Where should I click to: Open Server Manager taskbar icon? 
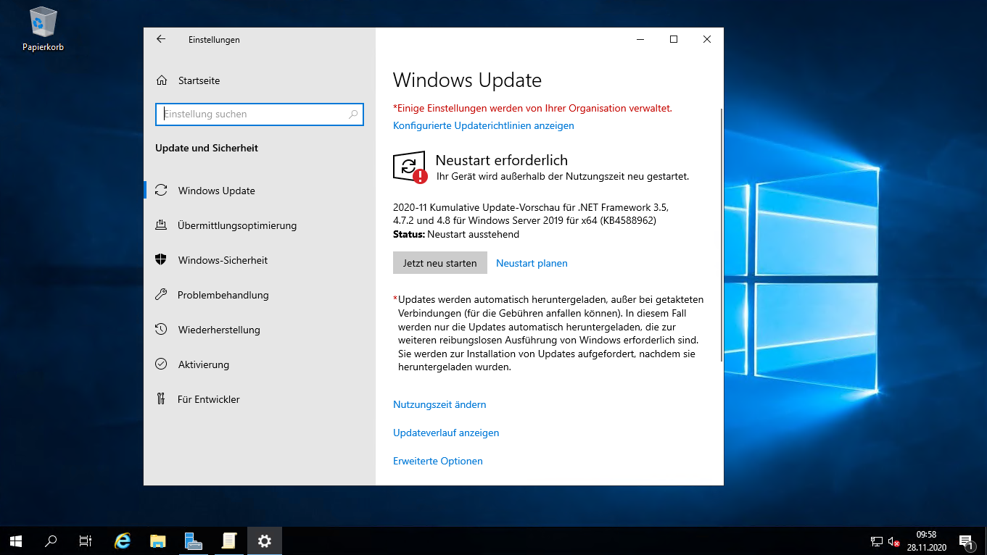(193, 541)
